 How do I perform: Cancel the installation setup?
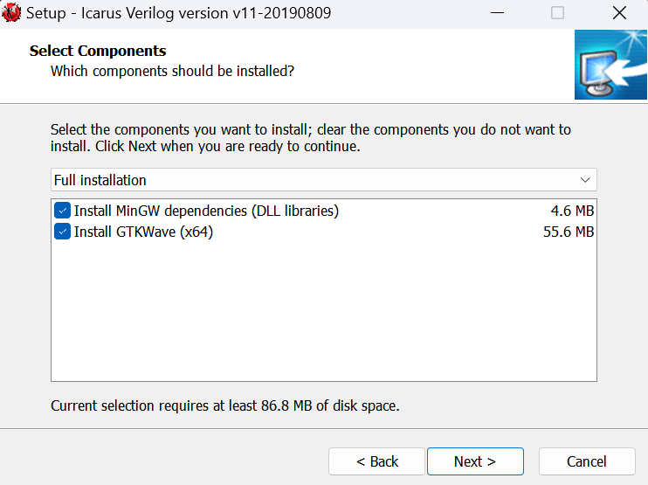pos(586,461)
